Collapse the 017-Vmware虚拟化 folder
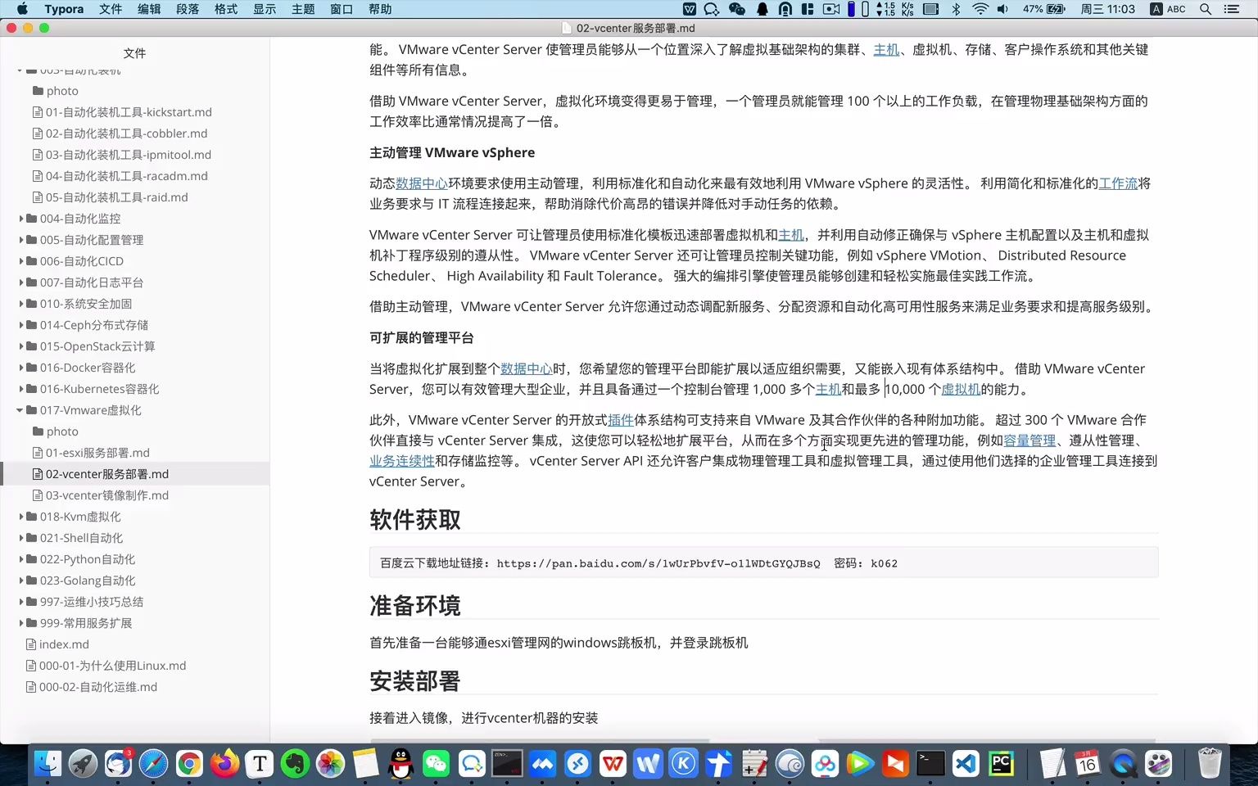This screenshot has height=786, width=1258. (20, 410)
